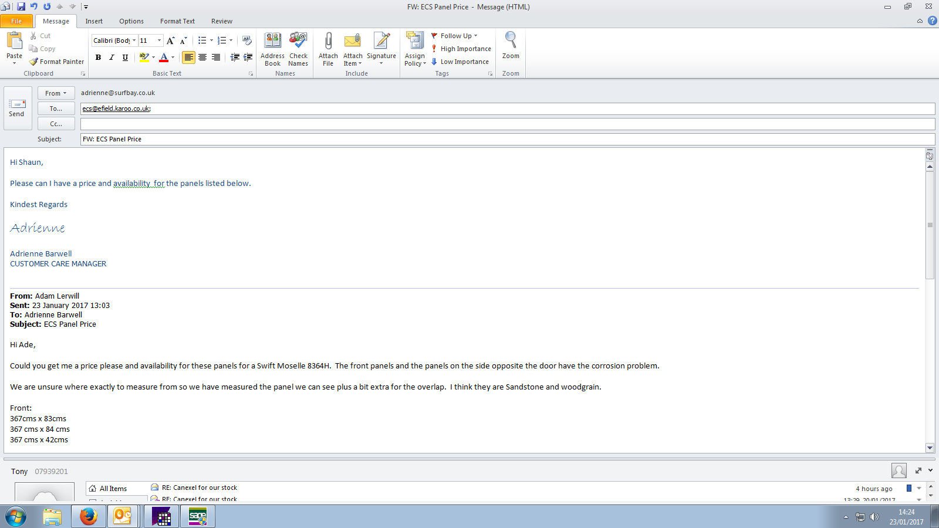Open the Zoom dialog
939x528 pixels.
[x=511, y=46]
